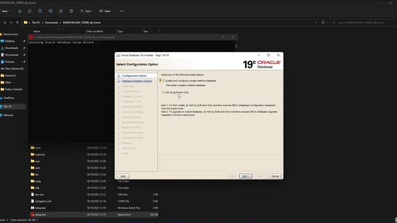Click the hint lightbulb icon beside the first option
The image size is (397, 223).
point(160,81)
